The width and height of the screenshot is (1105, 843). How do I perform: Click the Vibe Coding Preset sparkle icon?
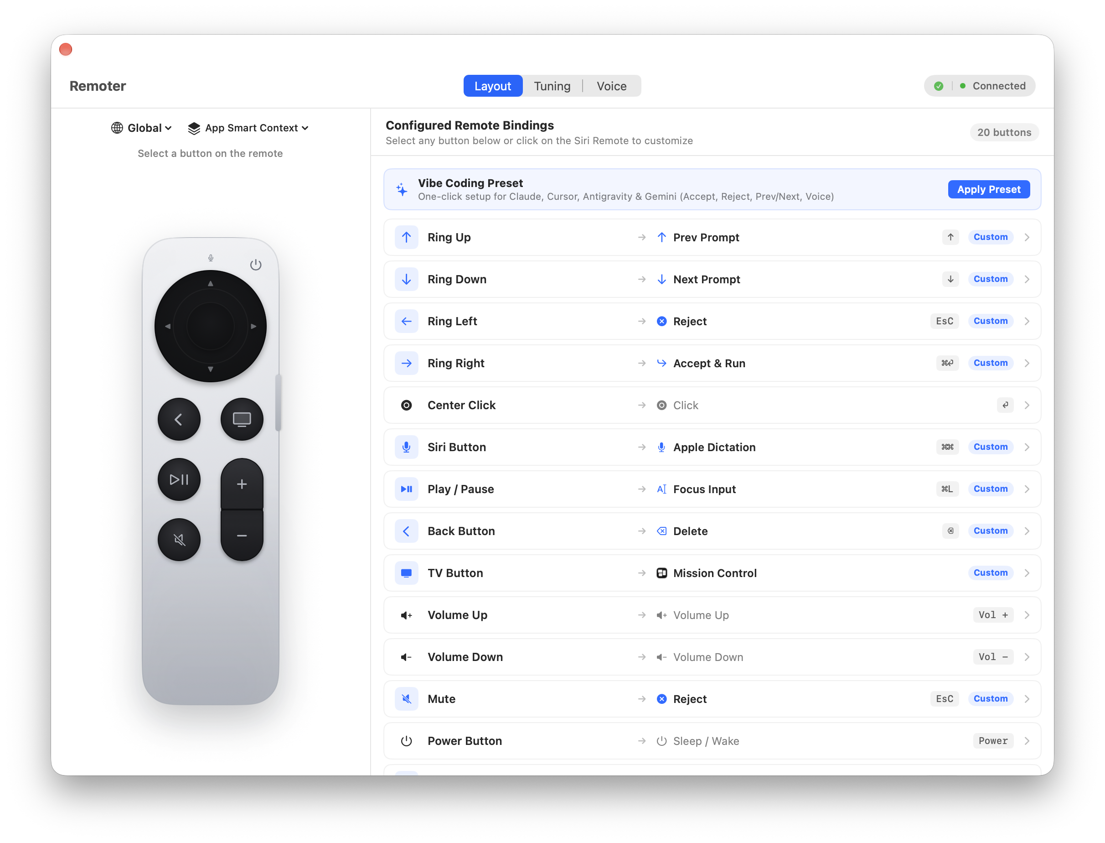(x=402, y=189)
